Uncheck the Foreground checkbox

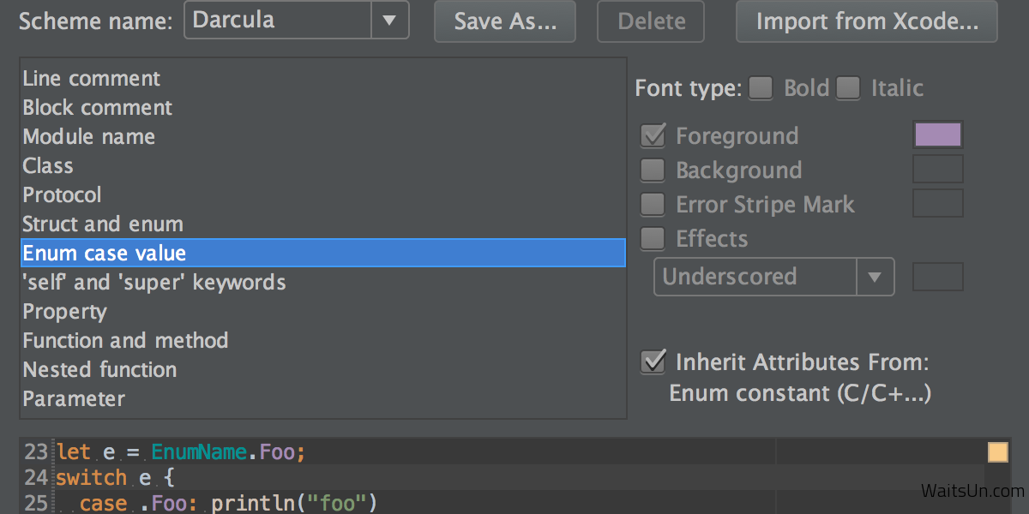[653, 136]
